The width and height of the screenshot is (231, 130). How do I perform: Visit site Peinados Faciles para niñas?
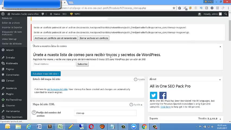click(23, 14)
